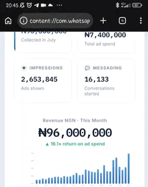148x187 pixels.
Task: Tap the muted bell status icon
Action: pyautogui.click(x=22, y=5)
